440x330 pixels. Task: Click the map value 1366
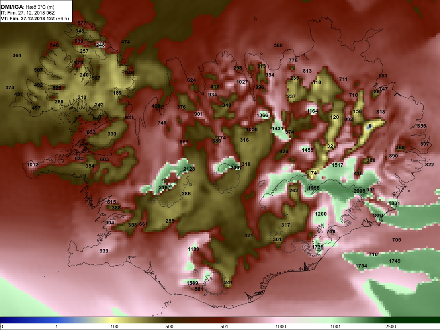tap(262, 115)
